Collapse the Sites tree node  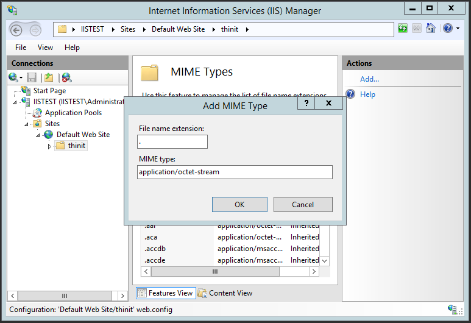26,124
